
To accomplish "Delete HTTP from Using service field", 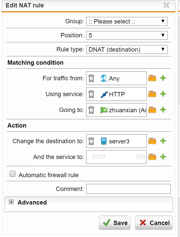I will pyautogui.click(x=91, y=94).
